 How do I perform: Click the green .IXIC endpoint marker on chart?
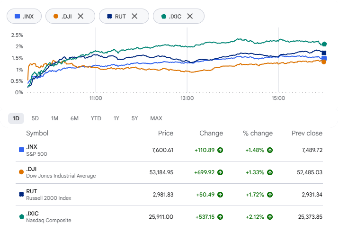point(324,44)
